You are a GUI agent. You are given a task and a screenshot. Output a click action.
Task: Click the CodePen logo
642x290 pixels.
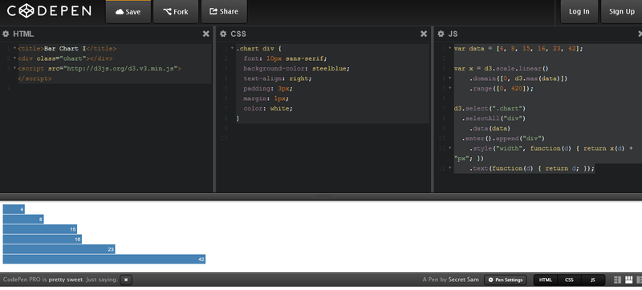tap(49, 11)
